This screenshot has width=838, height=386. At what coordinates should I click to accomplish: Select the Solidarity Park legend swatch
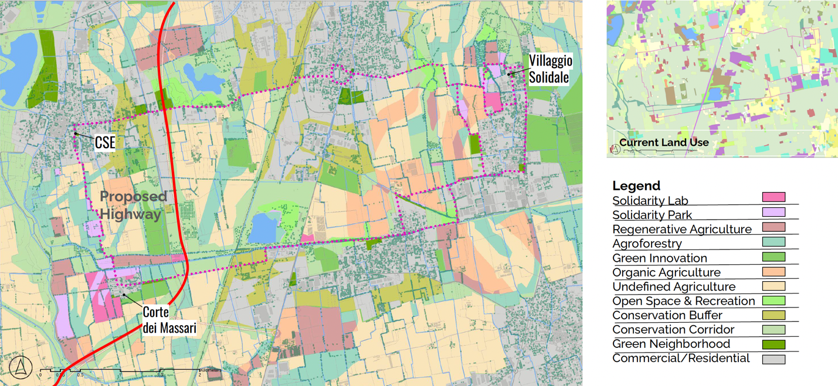pyautogui.click(x=773, y=212)
